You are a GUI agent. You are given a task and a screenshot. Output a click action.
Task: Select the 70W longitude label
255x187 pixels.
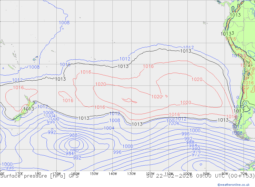point(244,174)
